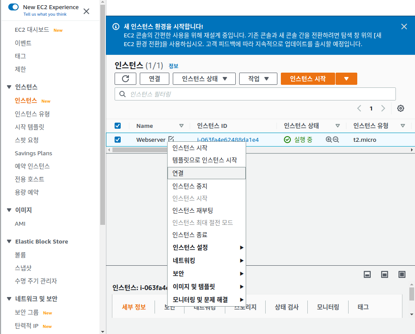Open 보안 그룹 in the sidebar
The width and height of the screenshot is (415, 334).
click(x=26, y=312)
